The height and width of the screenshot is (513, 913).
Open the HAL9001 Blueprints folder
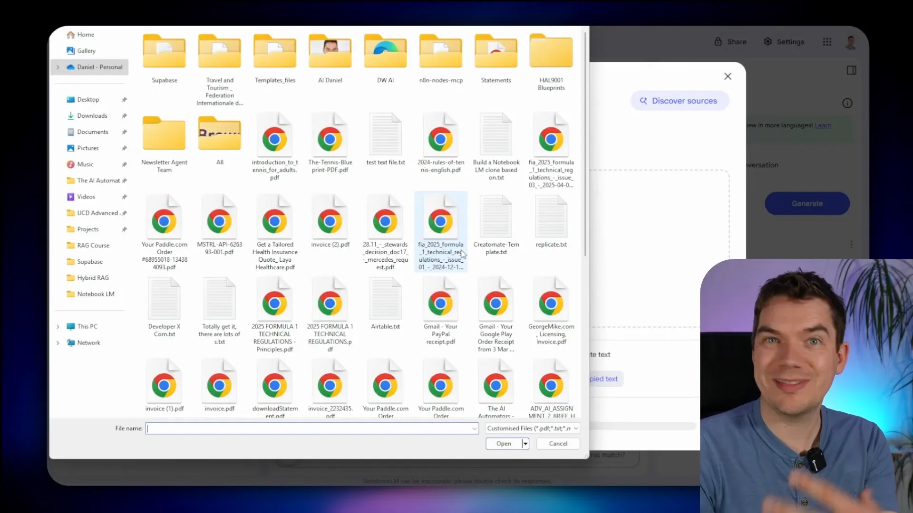(551, 62)
